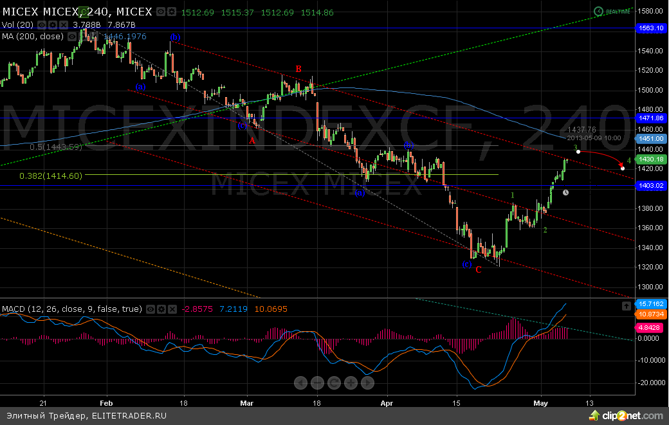Toggle visibility of MA (200, close)

coord(72,37)
